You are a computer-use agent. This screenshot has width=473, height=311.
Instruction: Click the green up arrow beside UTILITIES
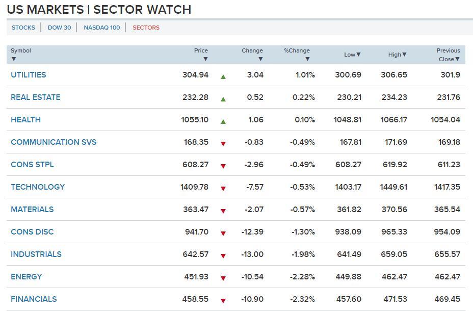point(223,77)
